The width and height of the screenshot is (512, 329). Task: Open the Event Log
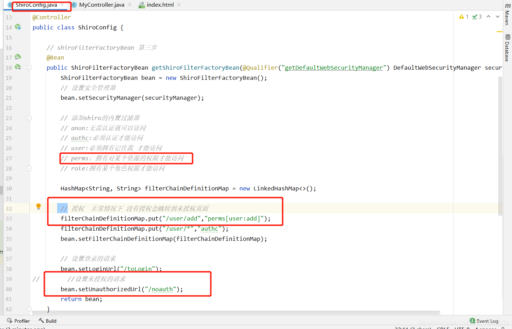coord(484,321)
